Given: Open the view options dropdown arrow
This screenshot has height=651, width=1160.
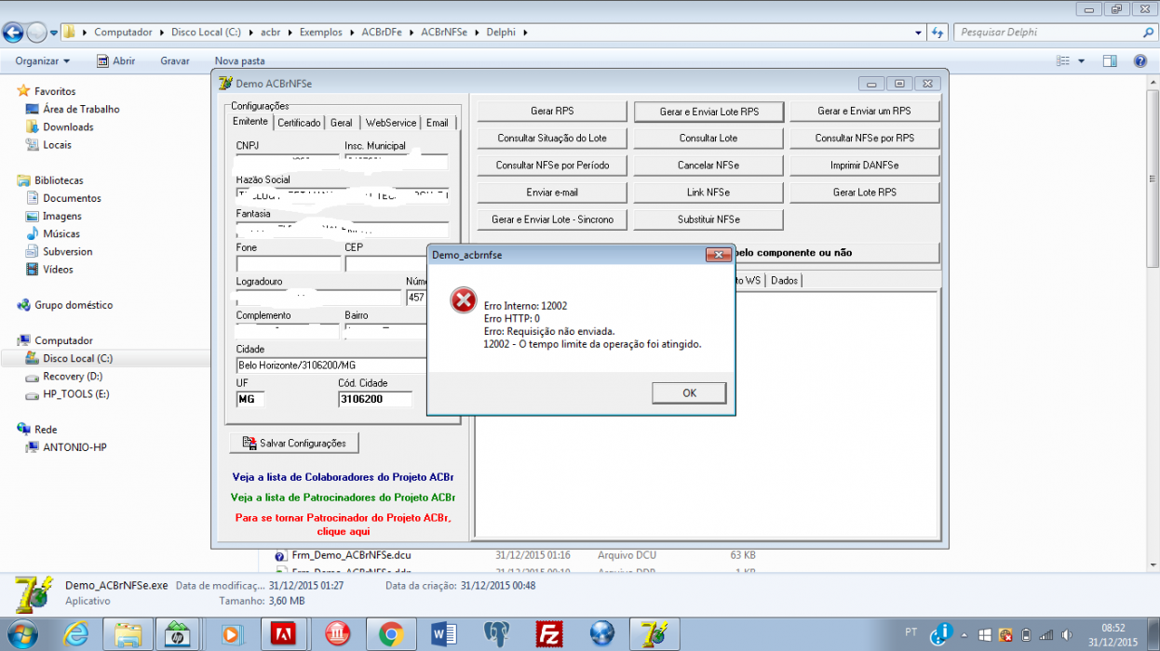Looking at the screenshot, I should (x=1081, y=61).
